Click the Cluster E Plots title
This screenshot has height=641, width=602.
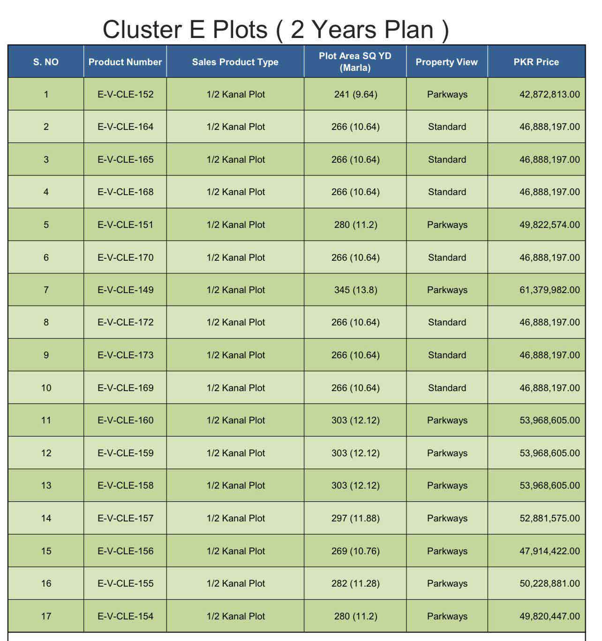coord(276,30)
